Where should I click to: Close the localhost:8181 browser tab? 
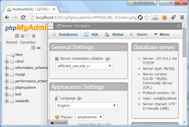point(54,9)
